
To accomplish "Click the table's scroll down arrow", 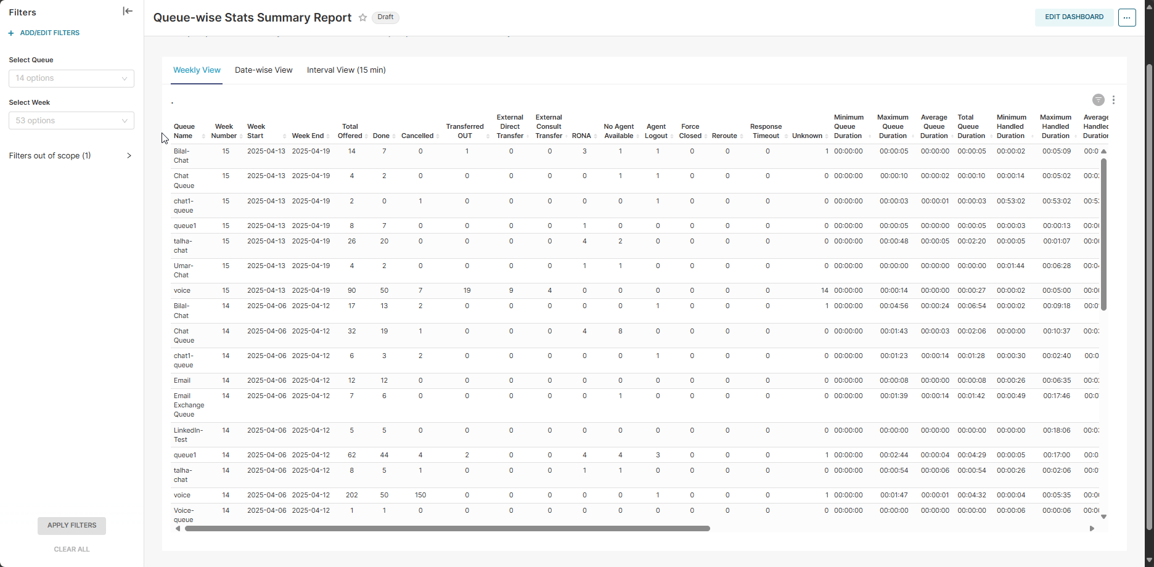I will pyautogui.click(x=1103, y=517).
